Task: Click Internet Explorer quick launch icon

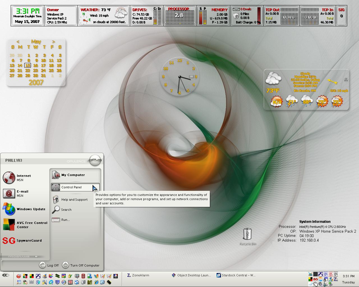Action: click(96, 282)
